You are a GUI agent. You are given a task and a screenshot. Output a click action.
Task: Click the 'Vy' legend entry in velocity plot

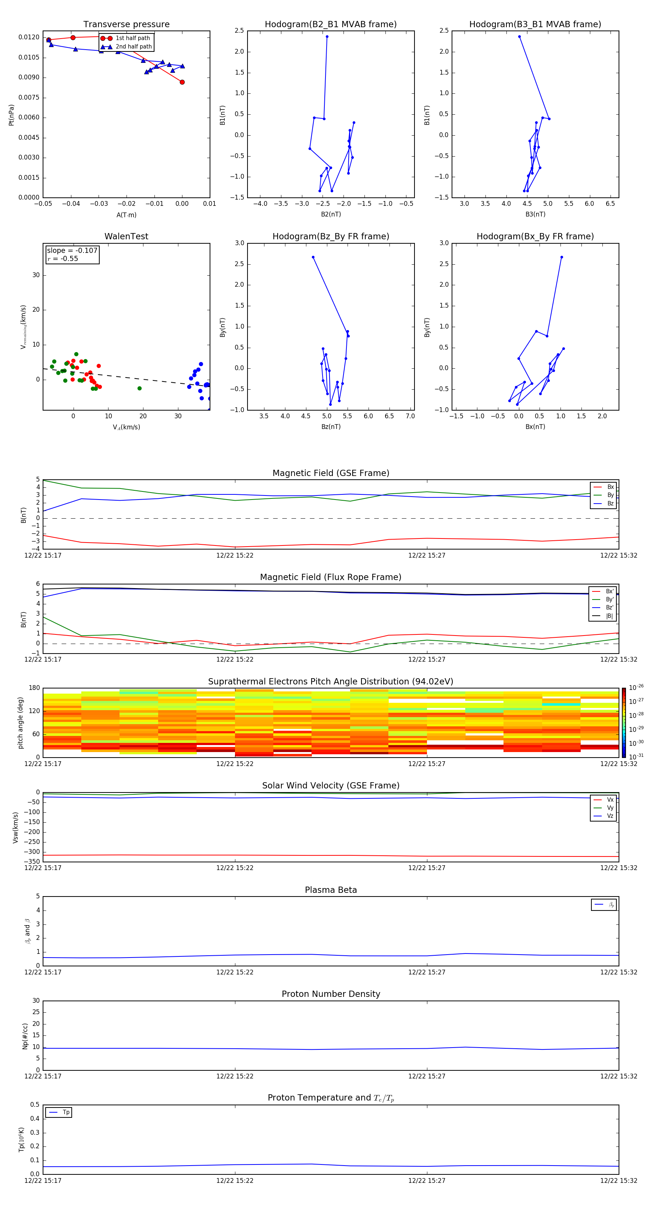(604, 808)
